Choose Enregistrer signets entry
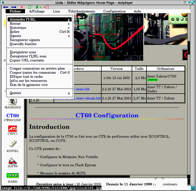The width and height of the screenshot is (196, 191). 40,40
